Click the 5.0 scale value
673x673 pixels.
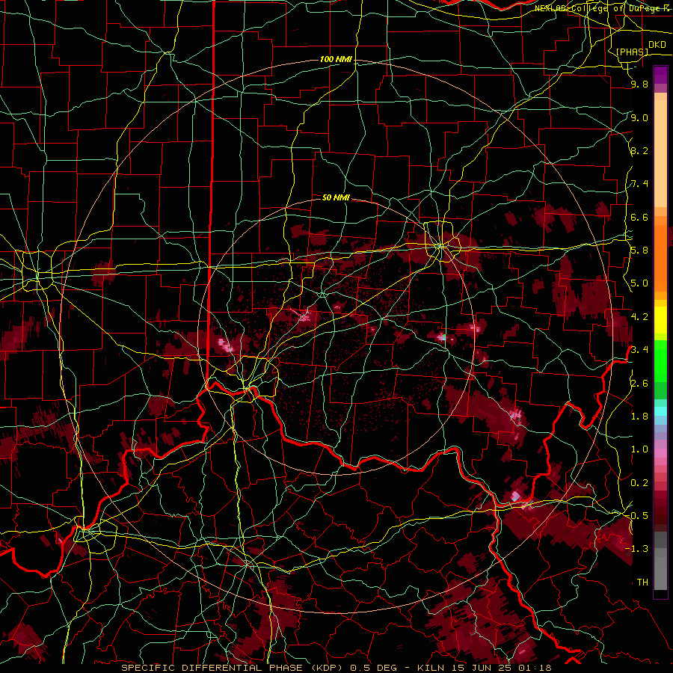pos(639,283)
